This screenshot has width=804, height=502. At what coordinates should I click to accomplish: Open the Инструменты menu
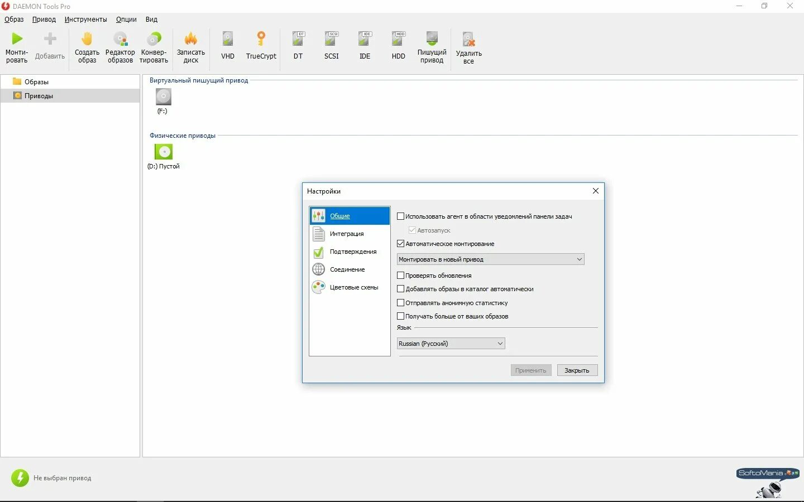pos(85,19)
